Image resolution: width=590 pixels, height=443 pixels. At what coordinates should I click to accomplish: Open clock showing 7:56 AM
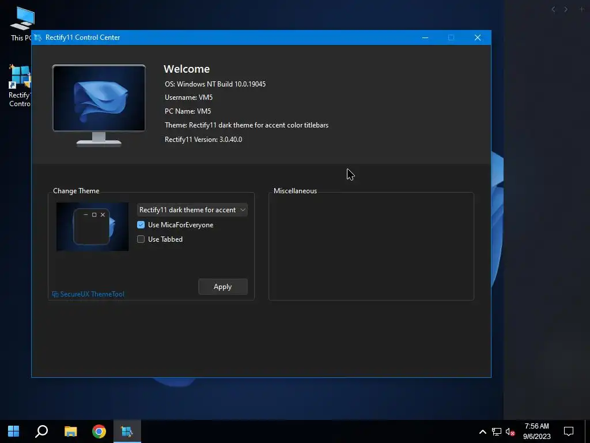coord(536,431)
